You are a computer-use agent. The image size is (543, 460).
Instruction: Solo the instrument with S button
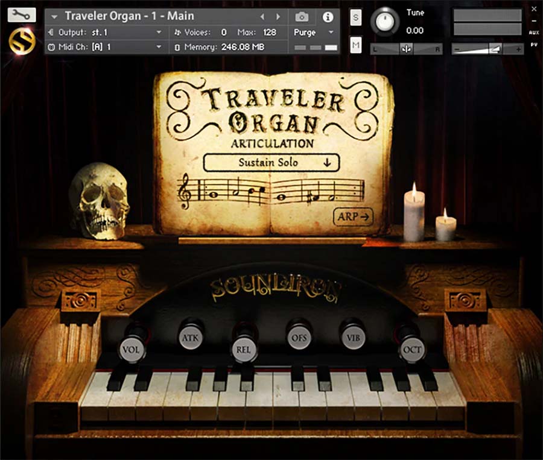tap(355, 17)
